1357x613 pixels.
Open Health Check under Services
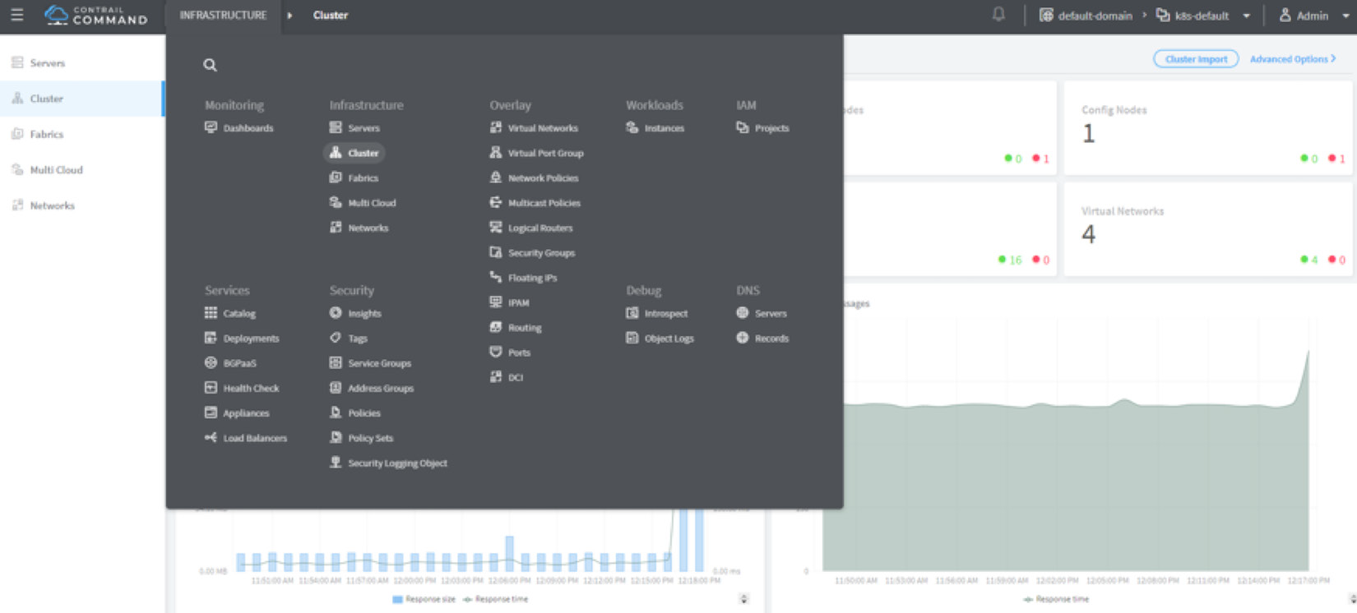click(242, 388)
